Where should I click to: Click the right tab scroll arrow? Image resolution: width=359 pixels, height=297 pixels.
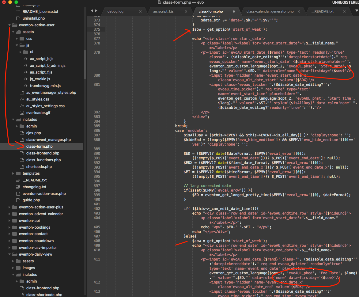96,11
